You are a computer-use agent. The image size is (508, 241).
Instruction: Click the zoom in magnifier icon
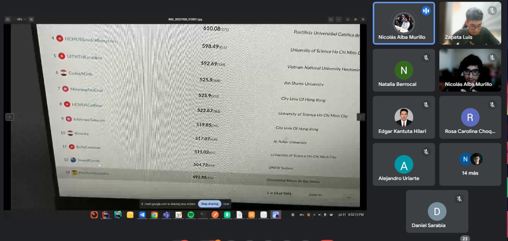31,19
